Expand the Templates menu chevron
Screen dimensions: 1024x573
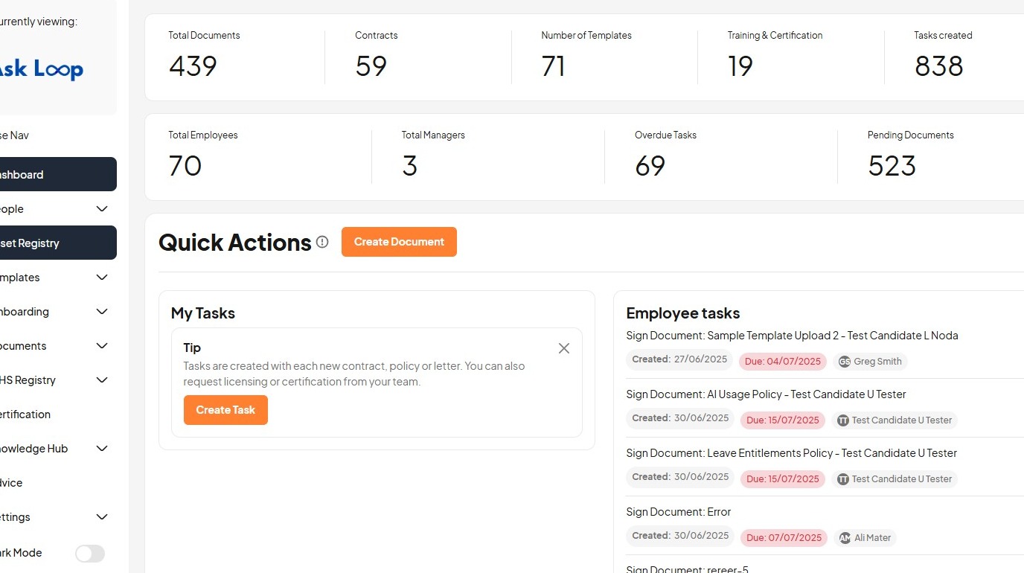point(103,278)
